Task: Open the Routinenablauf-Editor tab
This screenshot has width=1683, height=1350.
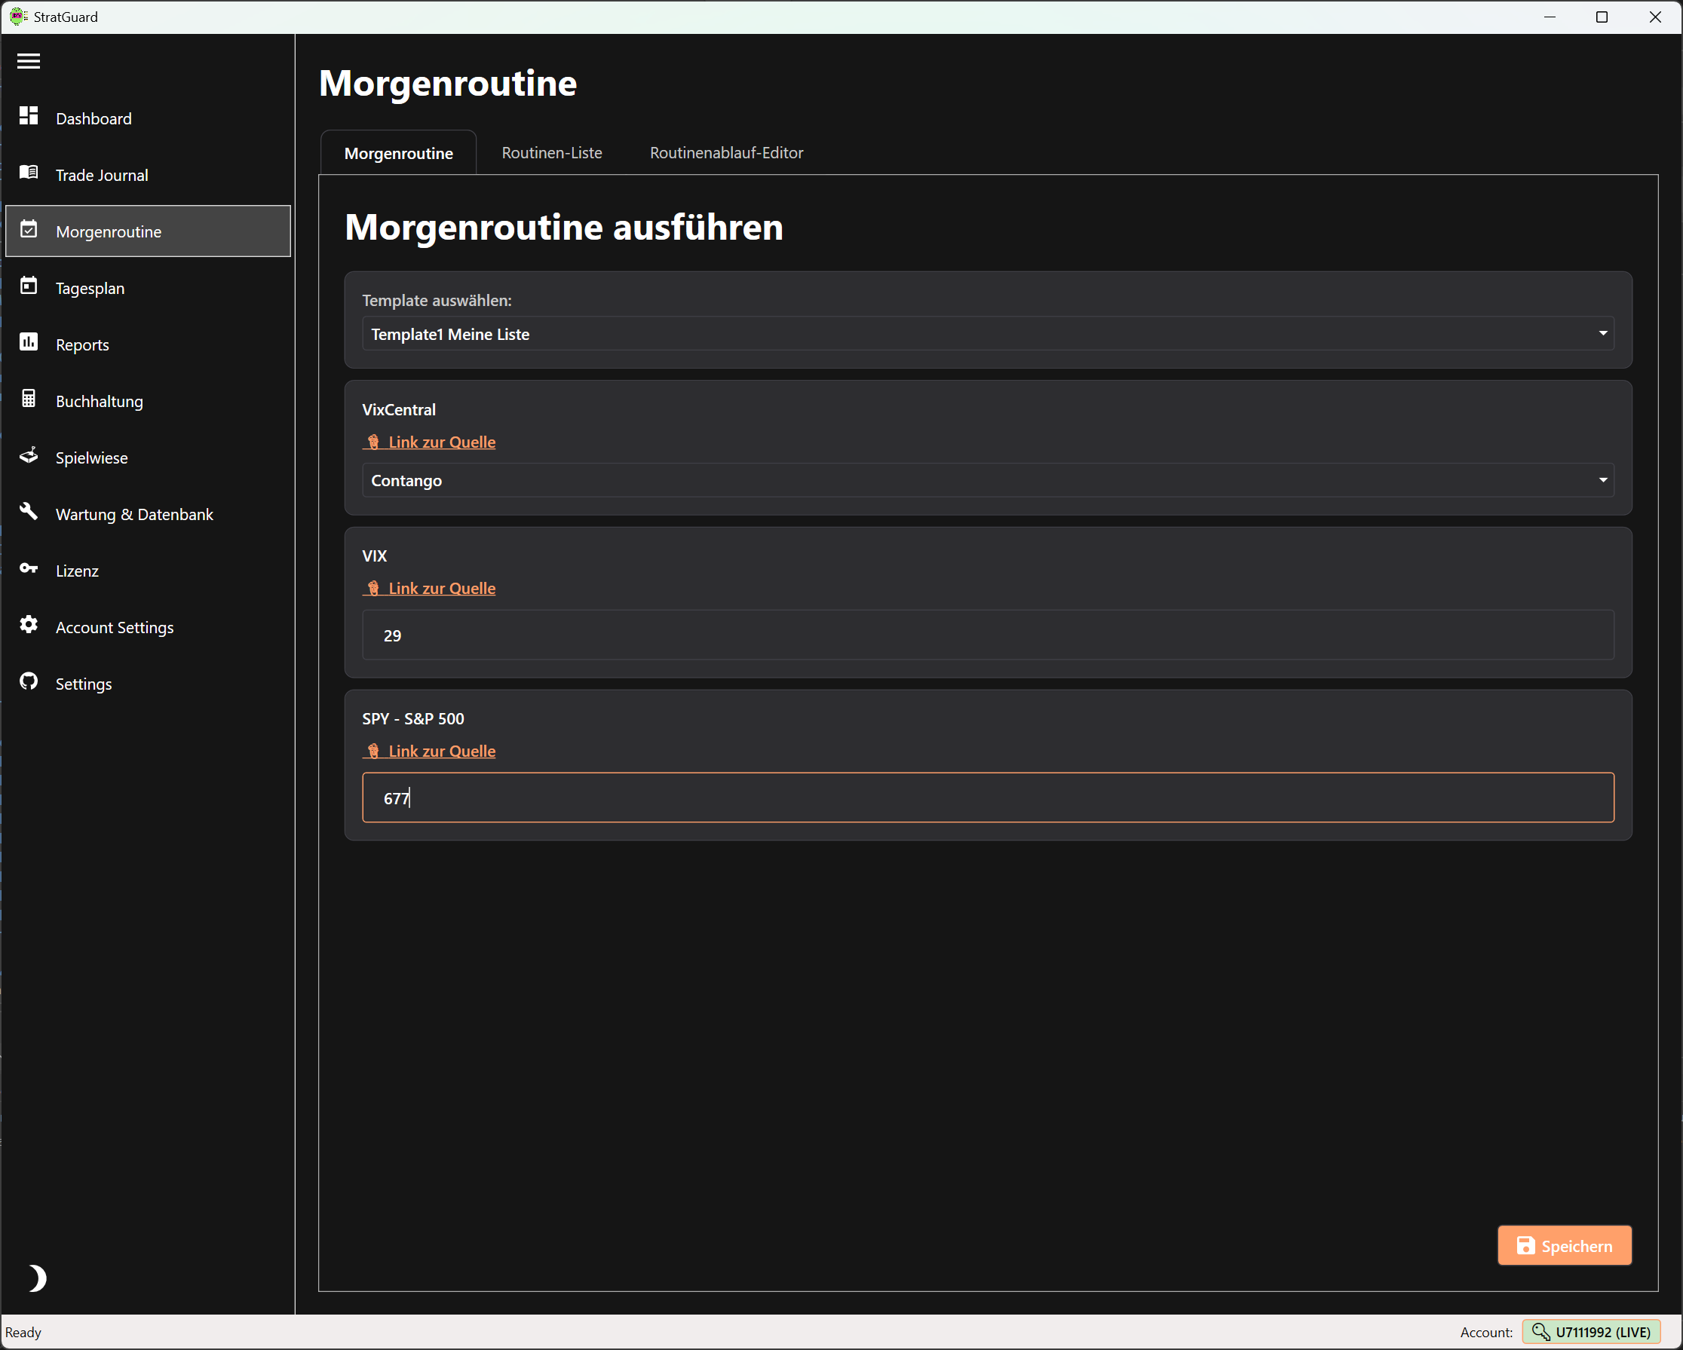Action: pyautogui.click(x=726, y=153)
